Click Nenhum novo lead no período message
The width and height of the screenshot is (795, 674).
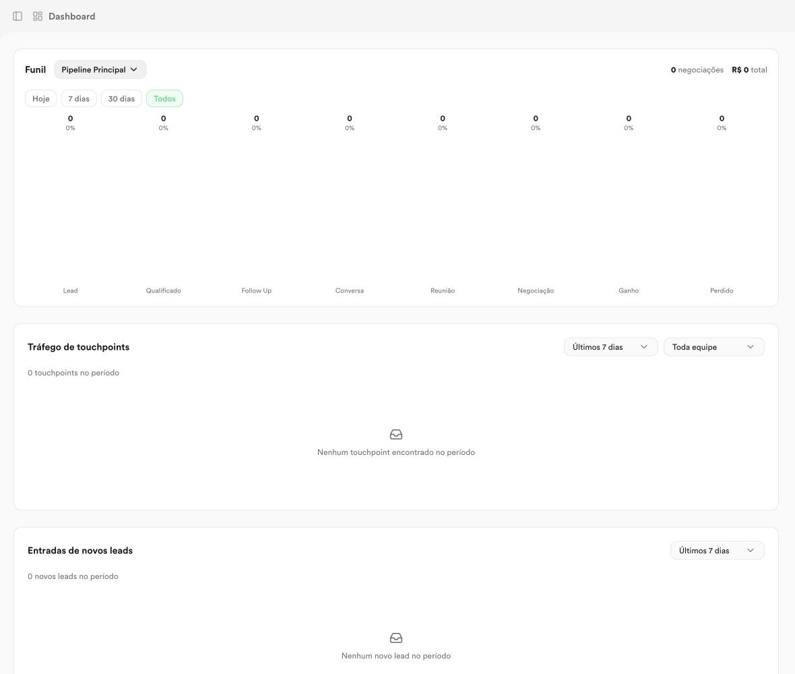click(396, 656)
